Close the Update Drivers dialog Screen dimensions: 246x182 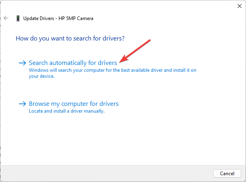(240, 6)
